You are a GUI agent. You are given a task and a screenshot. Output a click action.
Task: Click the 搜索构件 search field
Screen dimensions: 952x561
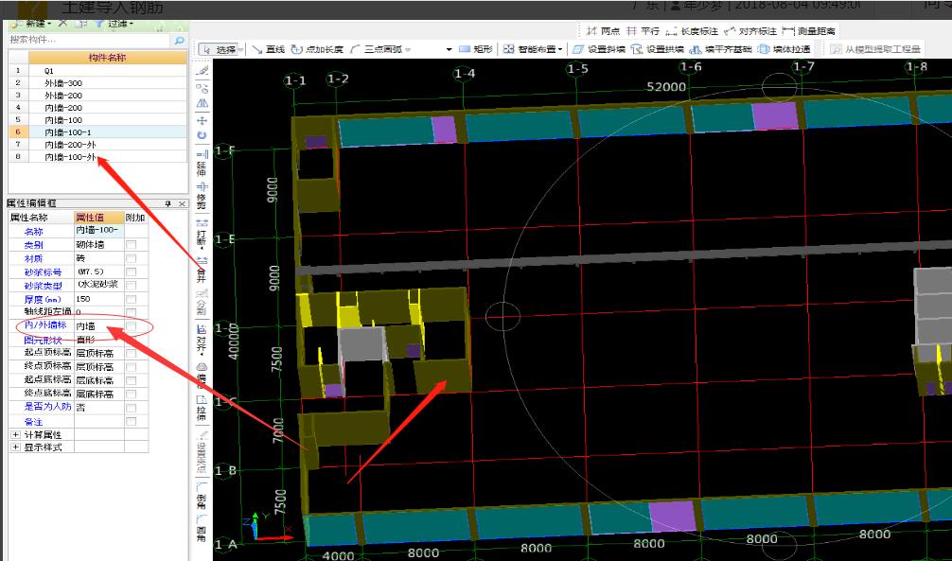coord(89,40)
